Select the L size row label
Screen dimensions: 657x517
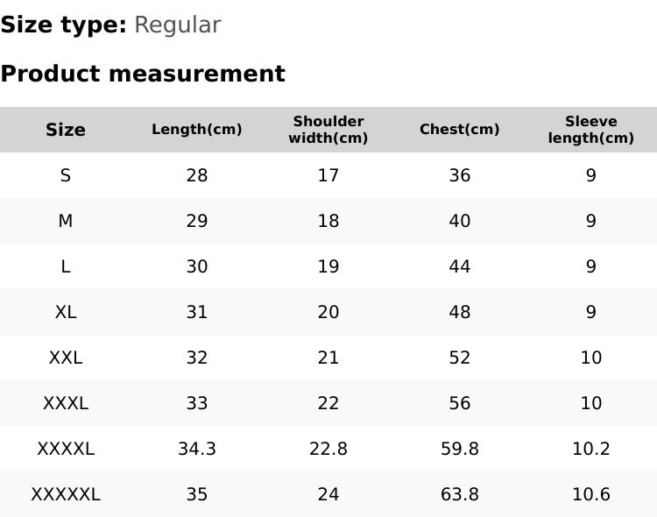coord(66,266)
